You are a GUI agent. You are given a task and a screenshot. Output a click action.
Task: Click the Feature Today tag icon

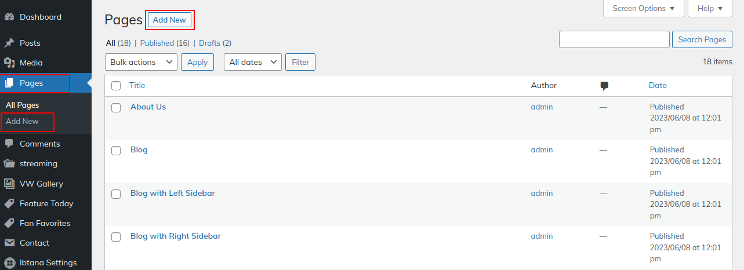(x=9, y=203)
